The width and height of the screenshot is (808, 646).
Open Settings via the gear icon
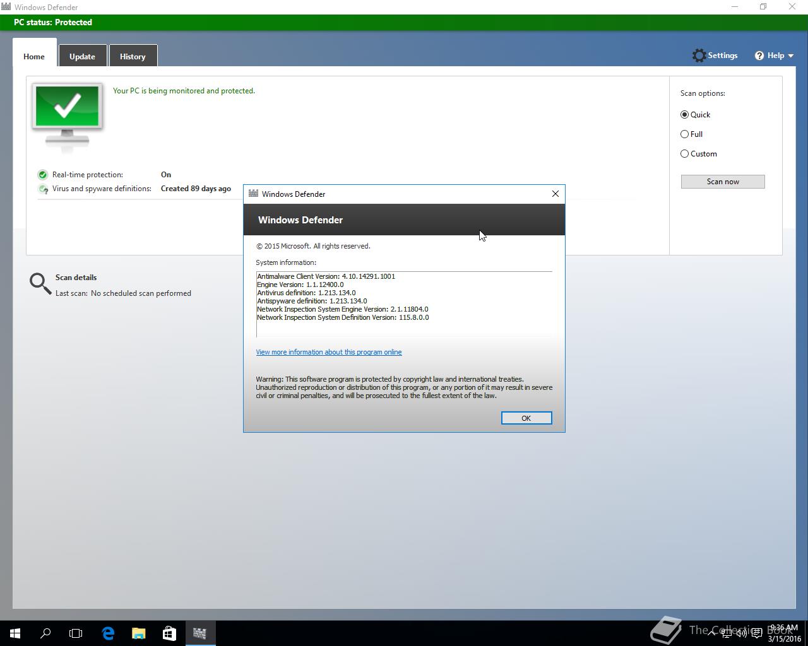click(699, 56)
